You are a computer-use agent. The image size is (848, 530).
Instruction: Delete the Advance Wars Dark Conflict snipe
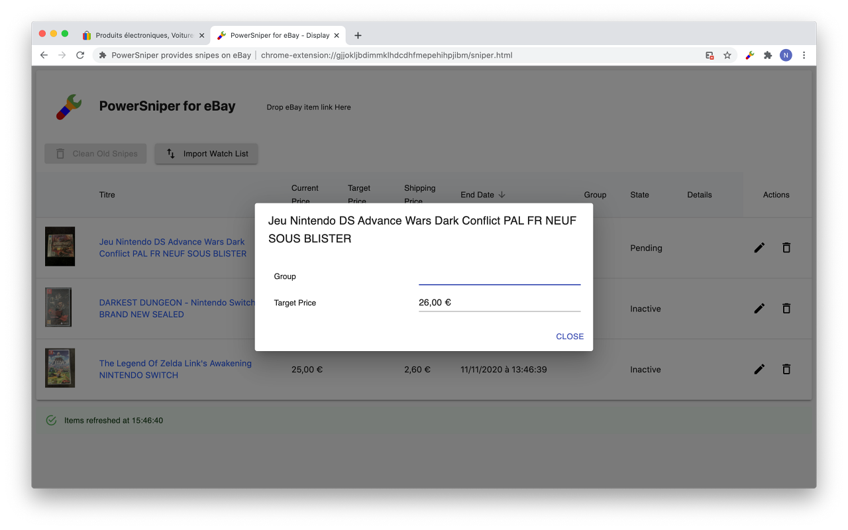point(786,248)
